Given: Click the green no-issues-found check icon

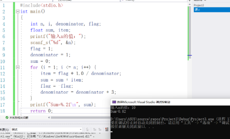Looking at the screenshot, I should pos(7,118).
